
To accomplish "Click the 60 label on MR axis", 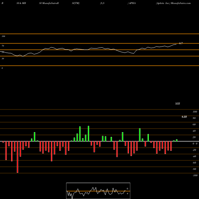I will [194, 125].
